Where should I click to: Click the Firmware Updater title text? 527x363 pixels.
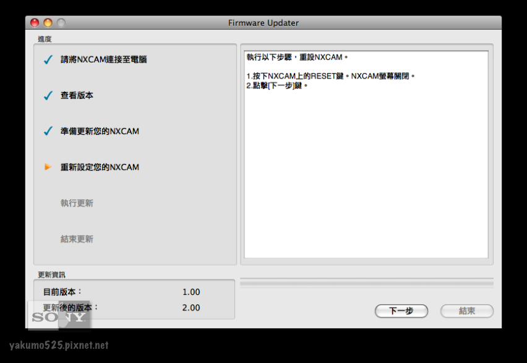tap(263, 23)
